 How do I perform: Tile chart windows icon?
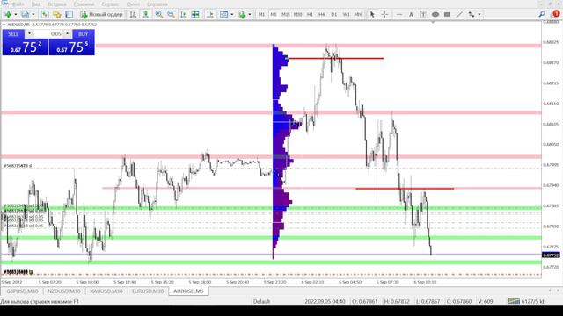click(x=195, y=14)
